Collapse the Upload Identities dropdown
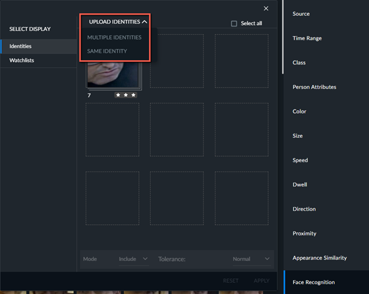 pyautogui.click(x=118, y=22)
